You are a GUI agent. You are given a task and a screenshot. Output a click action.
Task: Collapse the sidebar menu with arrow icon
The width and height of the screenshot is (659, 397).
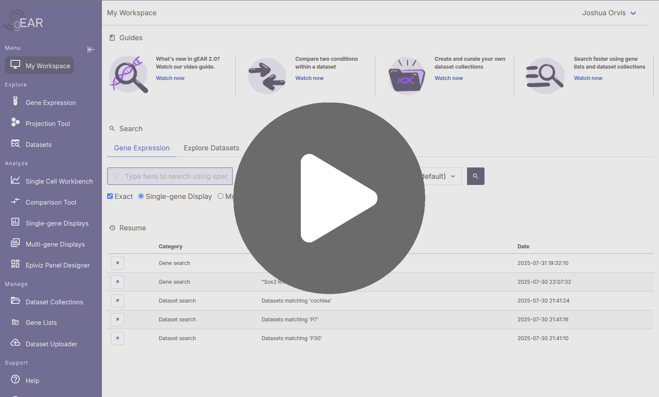[x=91, y=49]
